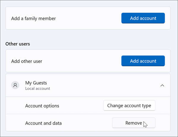Click the "Account options" label
178x137 pixels.
coord(42,106)
